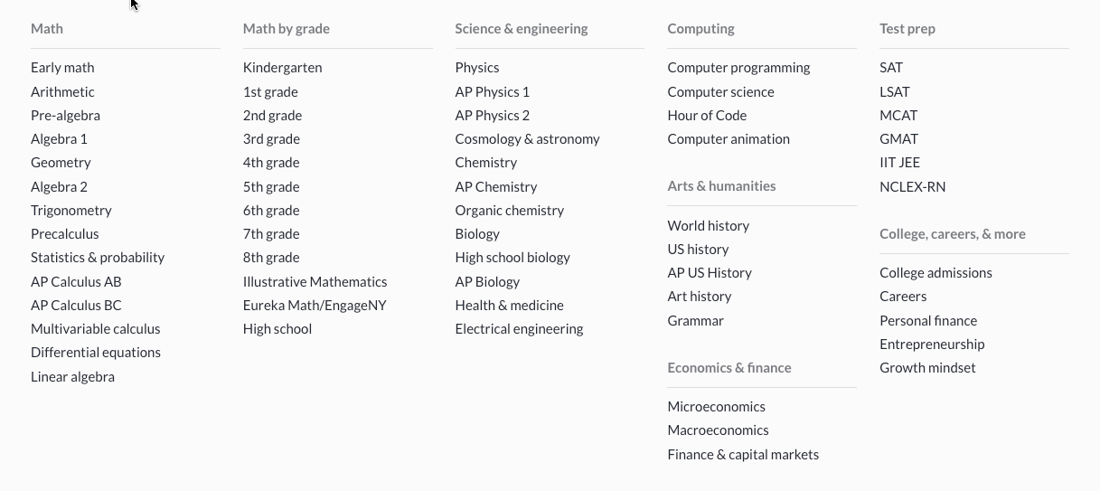The height and width of the screenshot is (491, 1100).
Task: Choose Kindergarten under Math by grade
Action: click(x=282, y=68)
